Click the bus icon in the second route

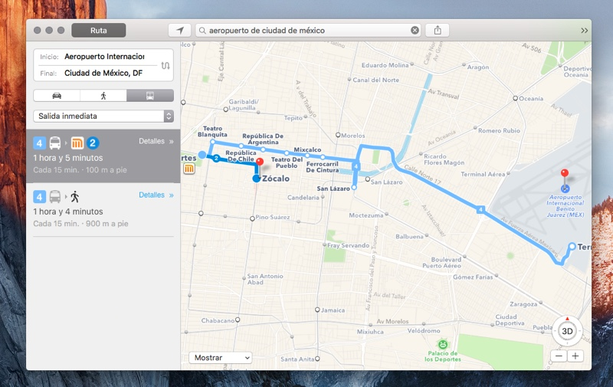tap(55, 197)
